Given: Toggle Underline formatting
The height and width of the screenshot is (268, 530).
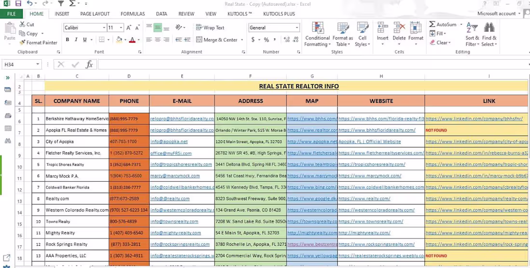Looking at the screenshot, I should (x=85, y=40).
